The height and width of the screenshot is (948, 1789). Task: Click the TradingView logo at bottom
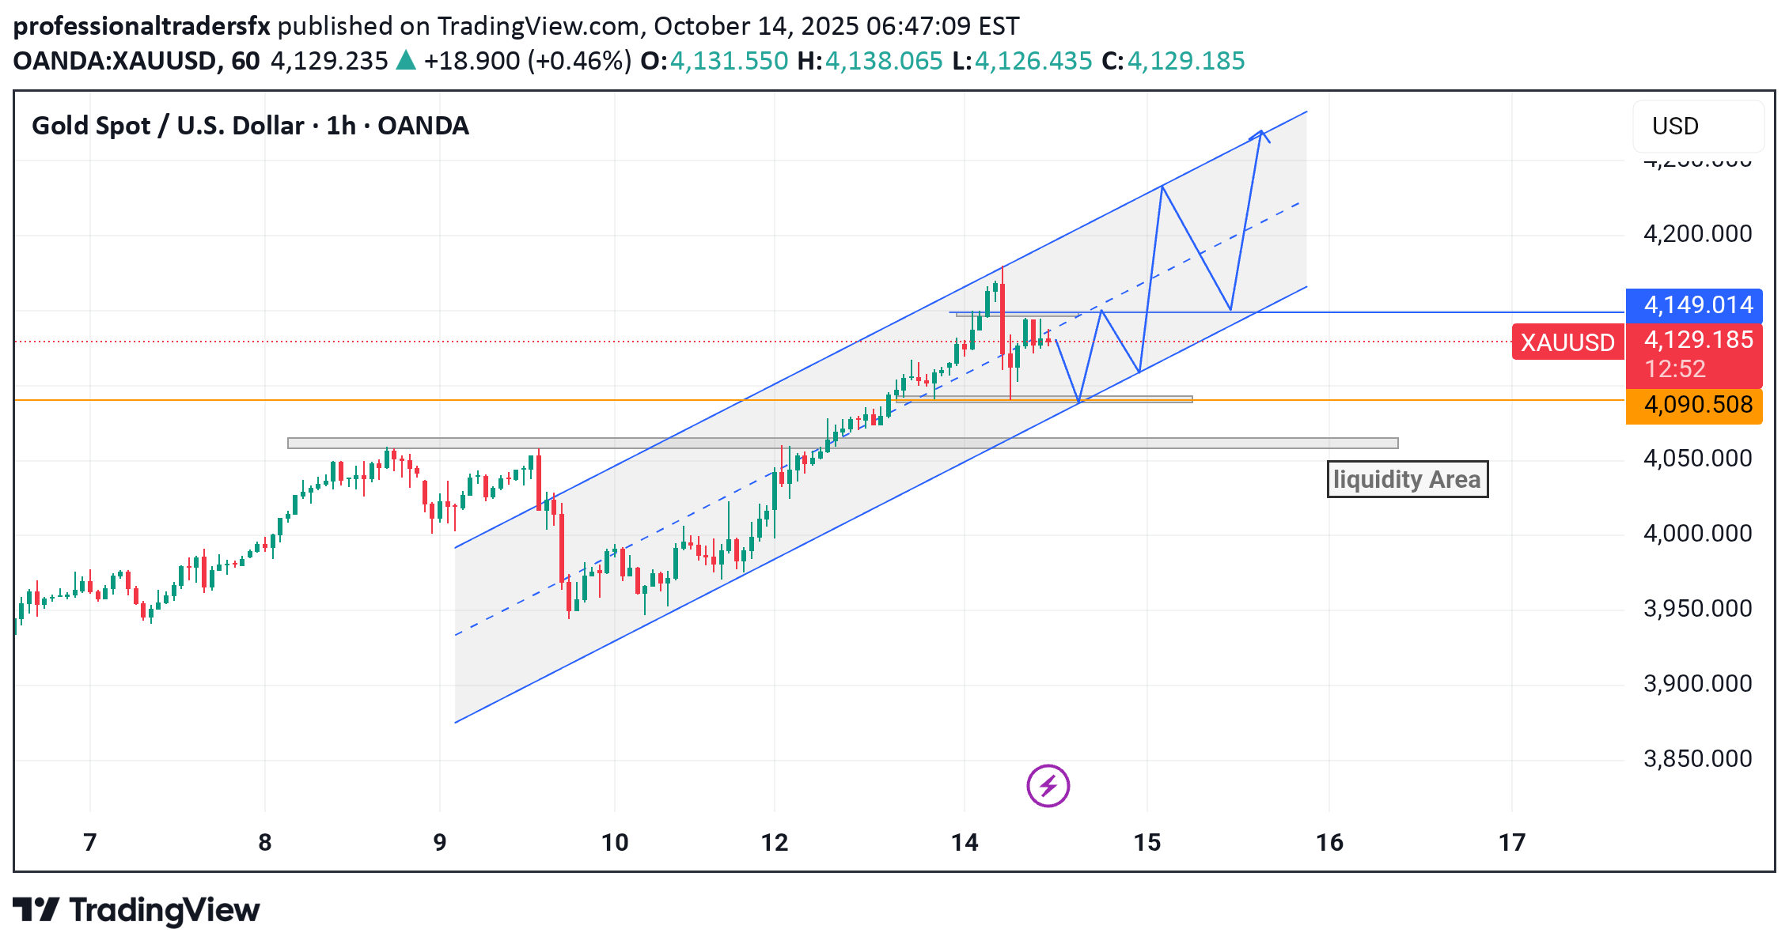[x=36, y=910]
